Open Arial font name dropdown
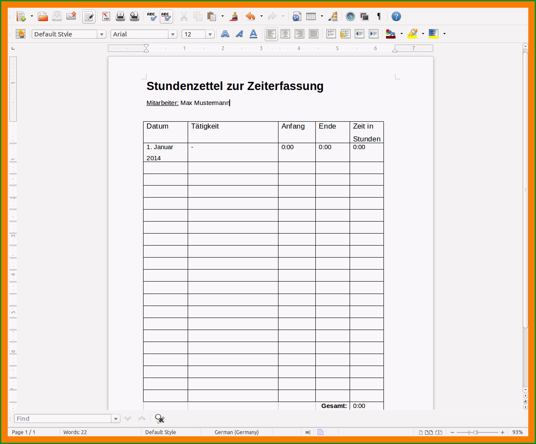 coord(173,34)
